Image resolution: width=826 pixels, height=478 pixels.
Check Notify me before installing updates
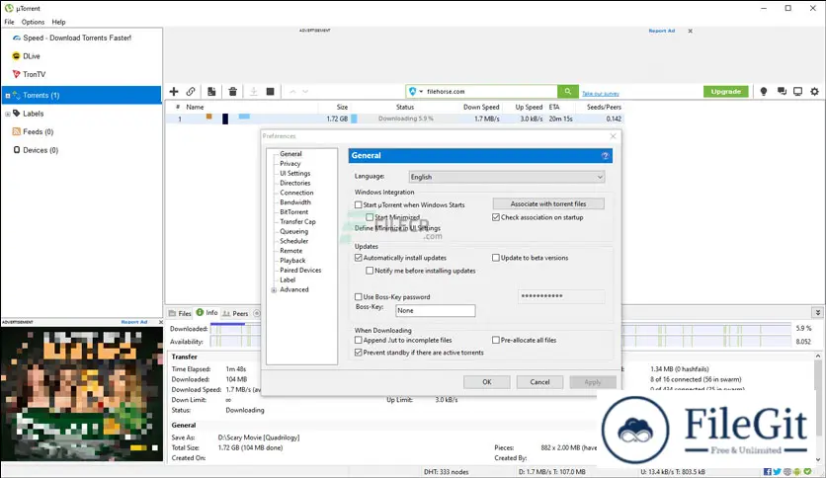pos(370,271)
